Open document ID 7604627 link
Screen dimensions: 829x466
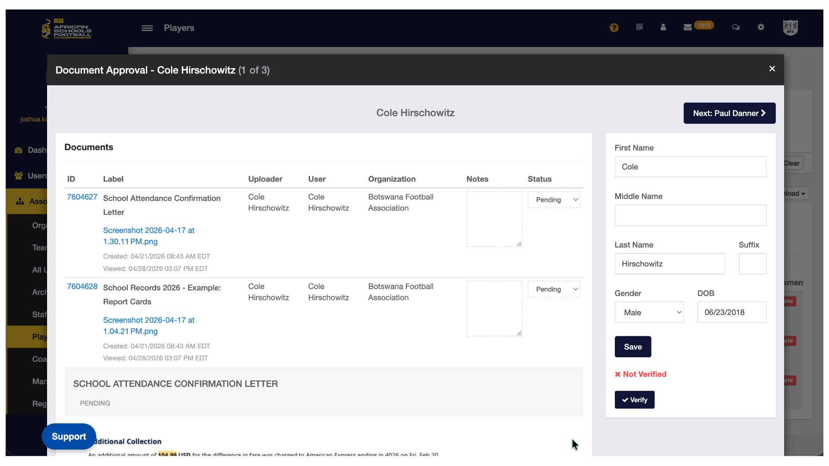[x=82, y=197]
